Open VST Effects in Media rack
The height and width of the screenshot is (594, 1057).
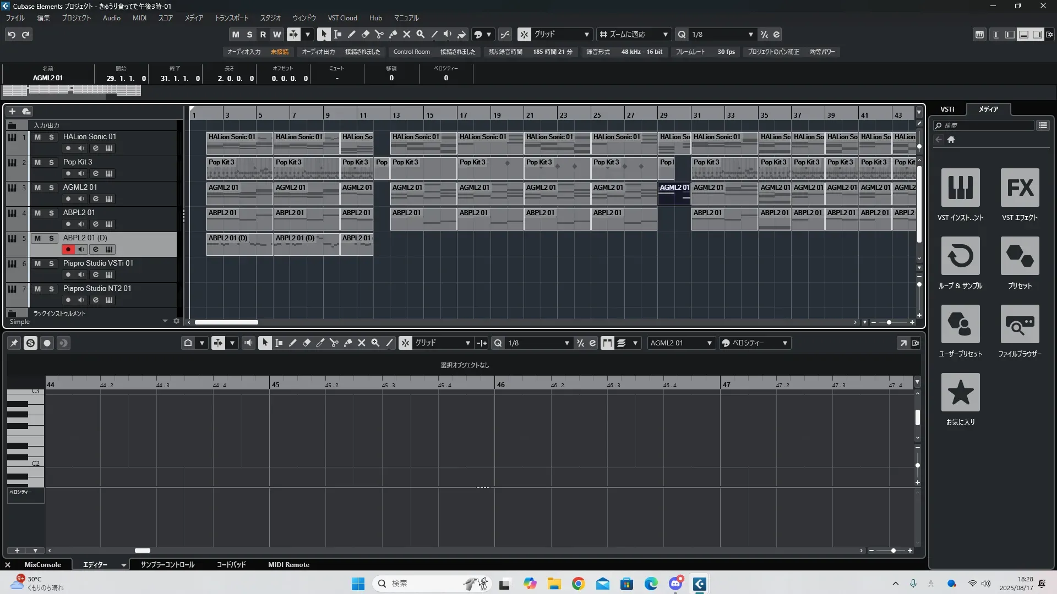[x=1020, y=188]
